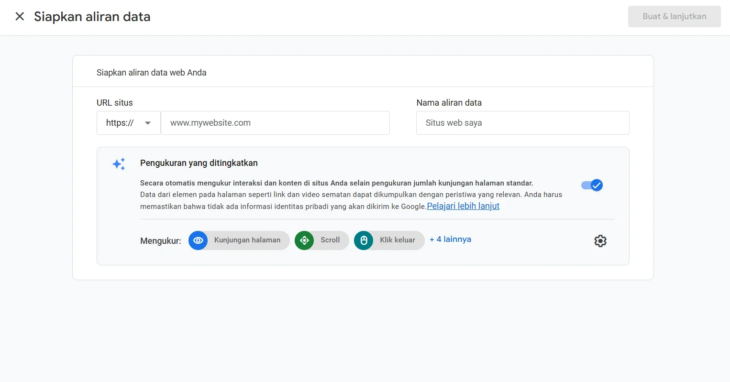Focus the www.mywebsite.com URL field
This screenshot has height=382, width=730.
[276, 123]
